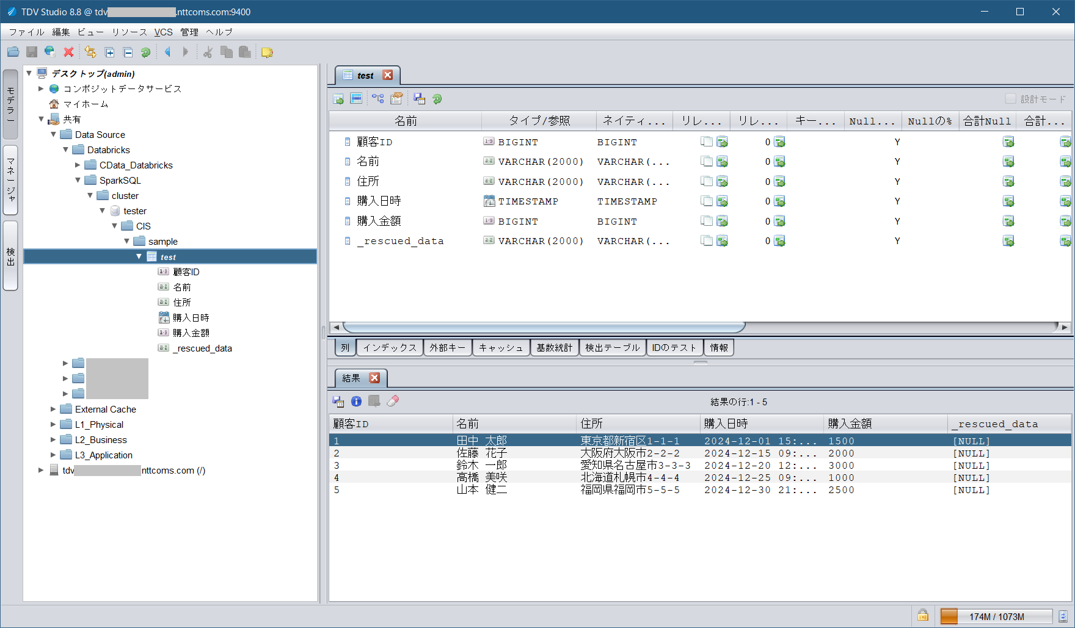1075x628 pixels.
Task: Click the blue back arrow icon
Action: [x=168, y=52]
